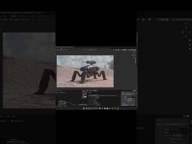Click pause icon in dimmed background header
This screenshot has height=144, width=192.
[x=173, y=19]
